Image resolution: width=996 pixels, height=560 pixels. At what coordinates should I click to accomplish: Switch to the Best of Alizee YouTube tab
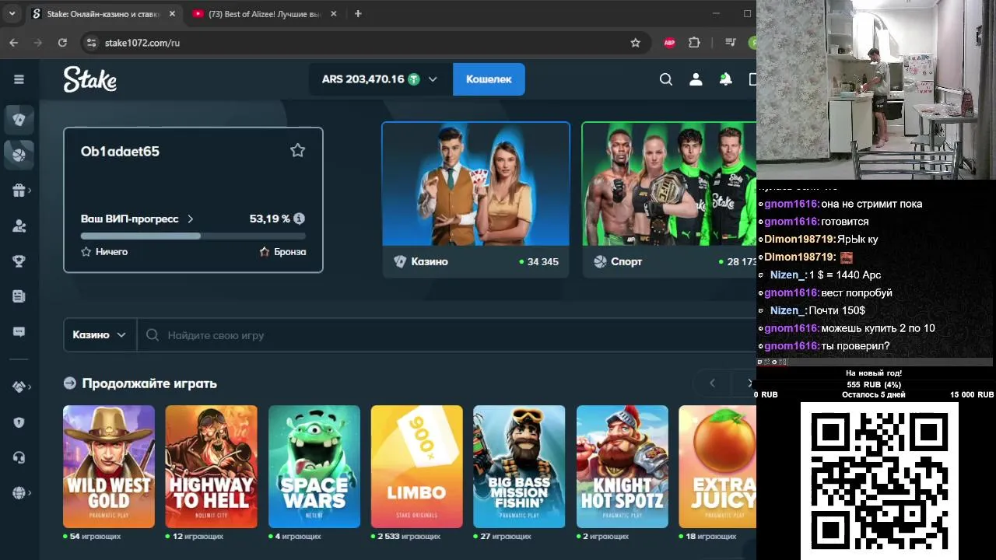pyautogui.click(x=265, y=14)
